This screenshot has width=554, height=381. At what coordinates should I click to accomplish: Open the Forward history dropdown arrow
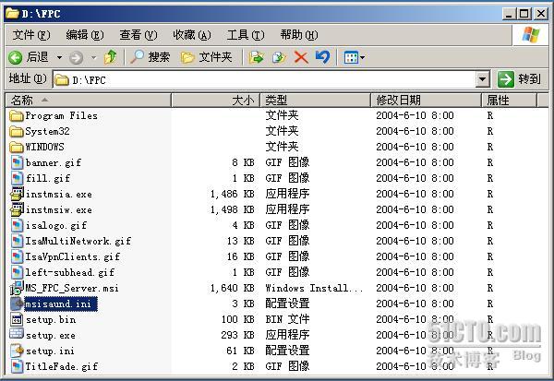[x=93, y=57]
